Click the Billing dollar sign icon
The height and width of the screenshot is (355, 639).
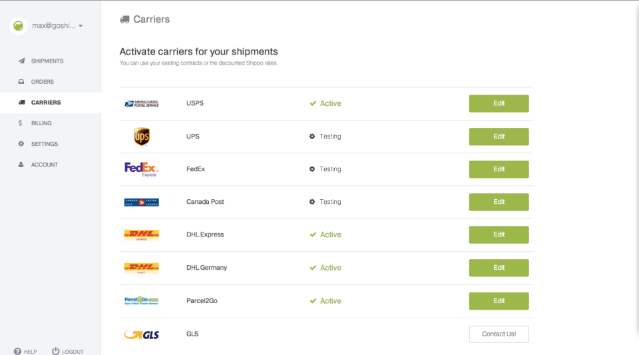[x=21, y=123]
